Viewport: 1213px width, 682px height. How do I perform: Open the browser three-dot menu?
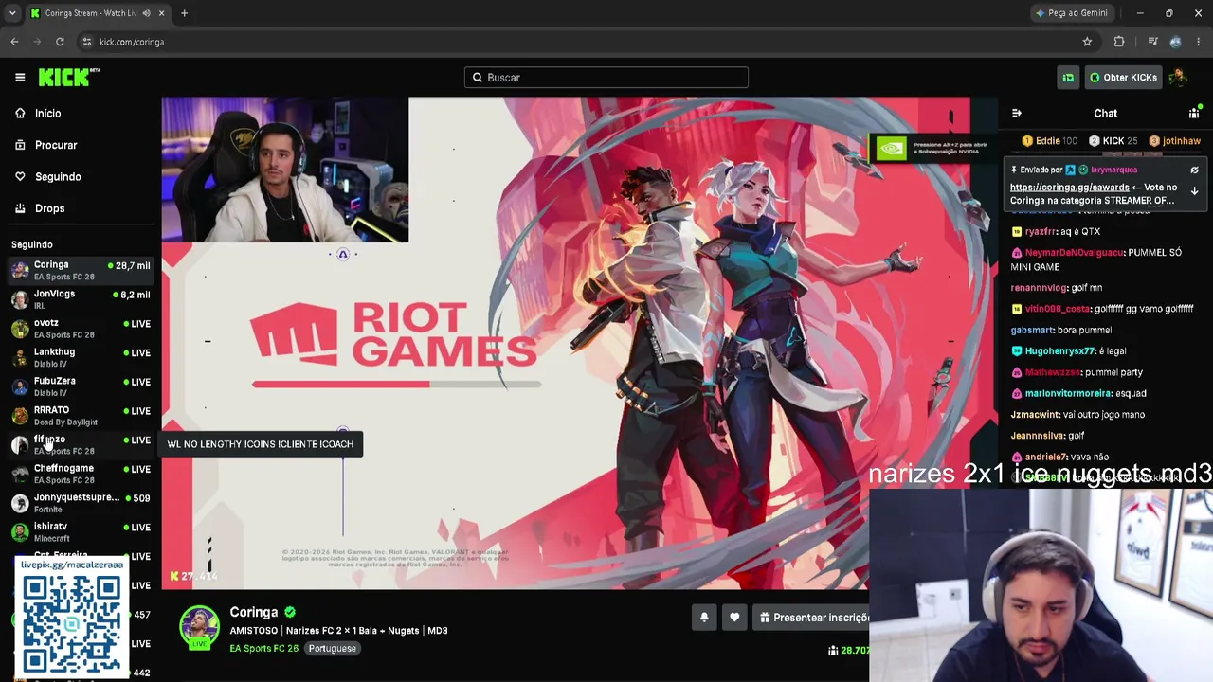1199,42
